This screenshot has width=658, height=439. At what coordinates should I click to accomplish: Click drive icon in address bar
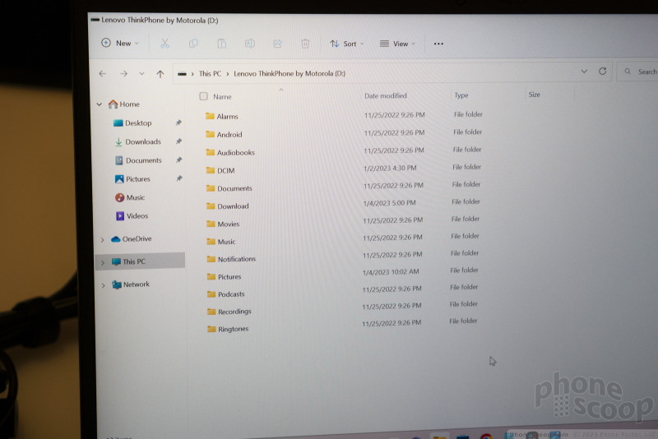pyautogui.click(x=182, y=74)
